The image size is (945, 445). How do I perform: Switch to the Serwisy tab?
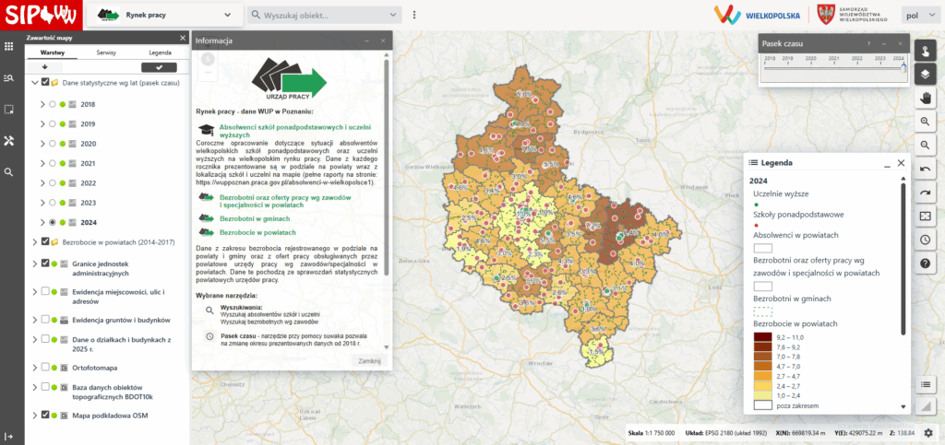(x=106, y=53)
